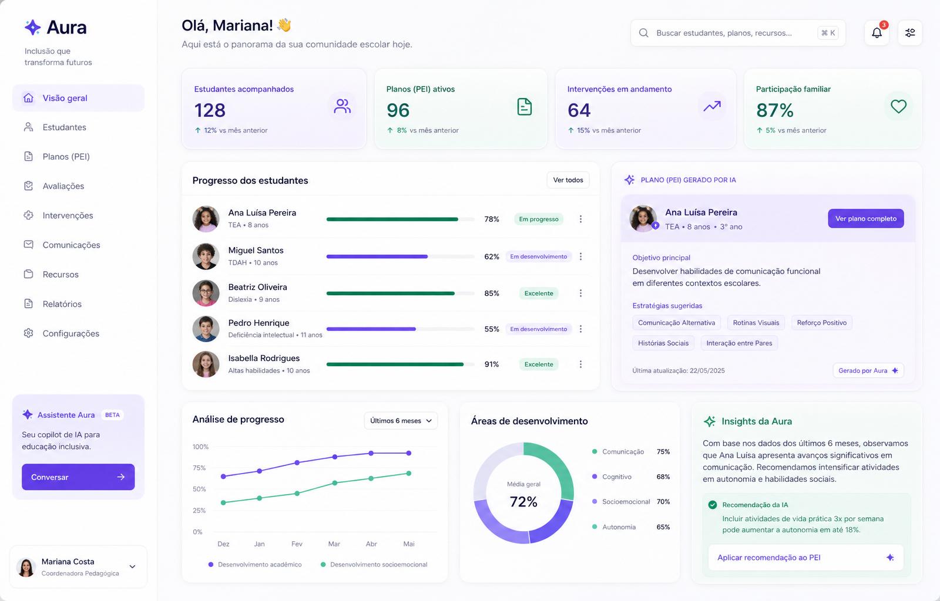The image size is (940, 601).
Task: Click the Autonomia 65% legend row
Action: [x=631, y=526]
